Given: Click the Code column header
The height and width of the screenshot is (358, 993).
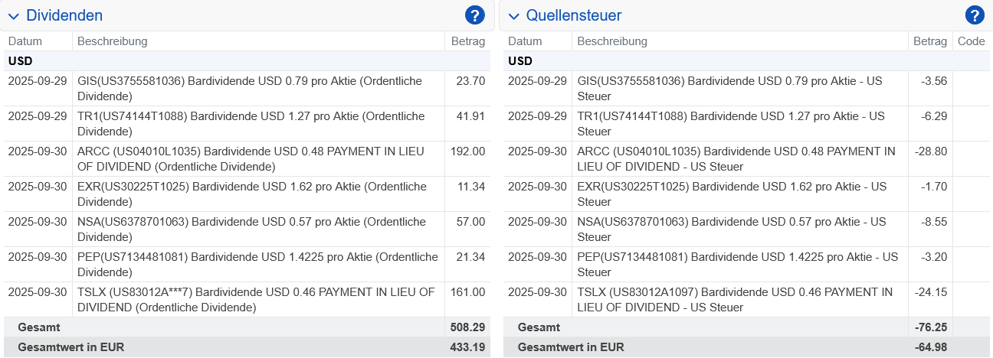Looking at the screenshot, I should [971, 41].
